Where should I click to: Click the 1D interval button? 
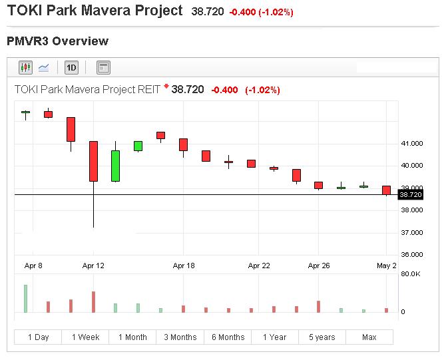pos(71,67)
